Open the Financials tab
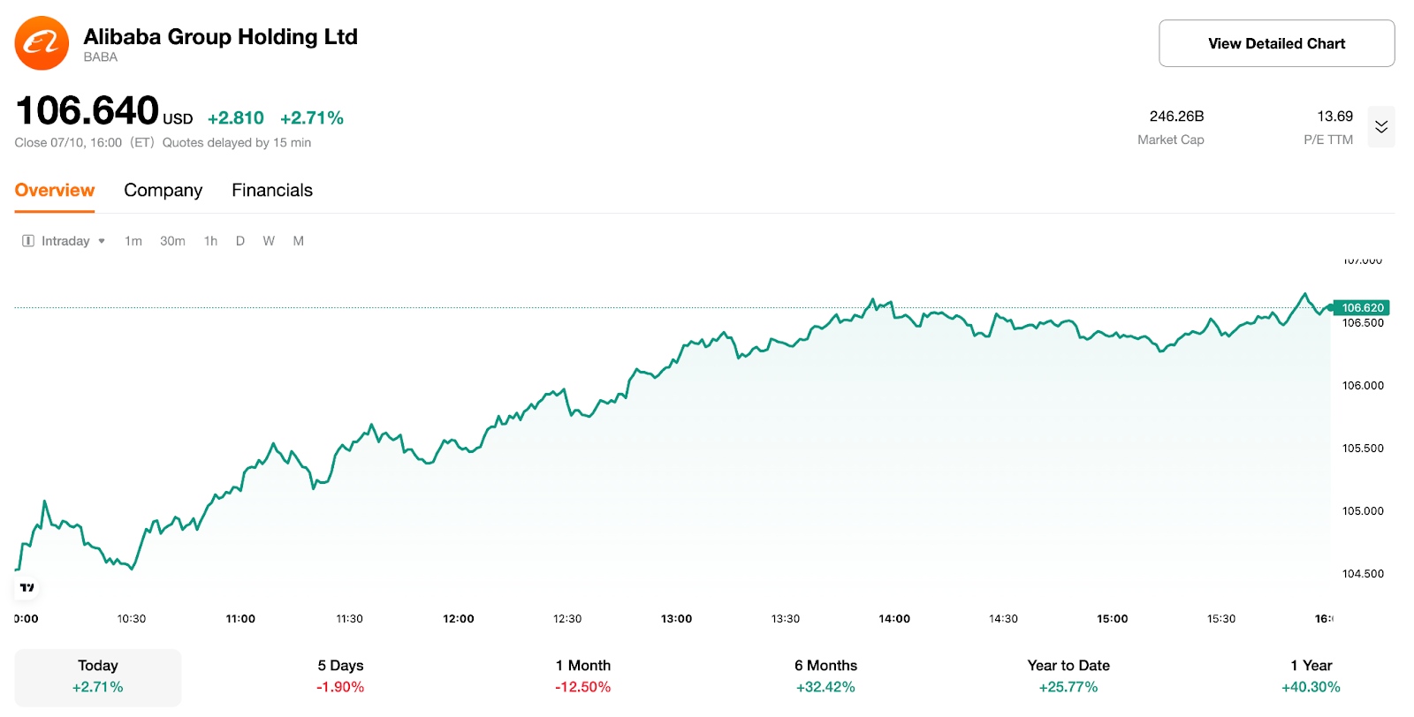Image resolution: width=1414 pixels, height=717 pixels. (x=271, y=190)
